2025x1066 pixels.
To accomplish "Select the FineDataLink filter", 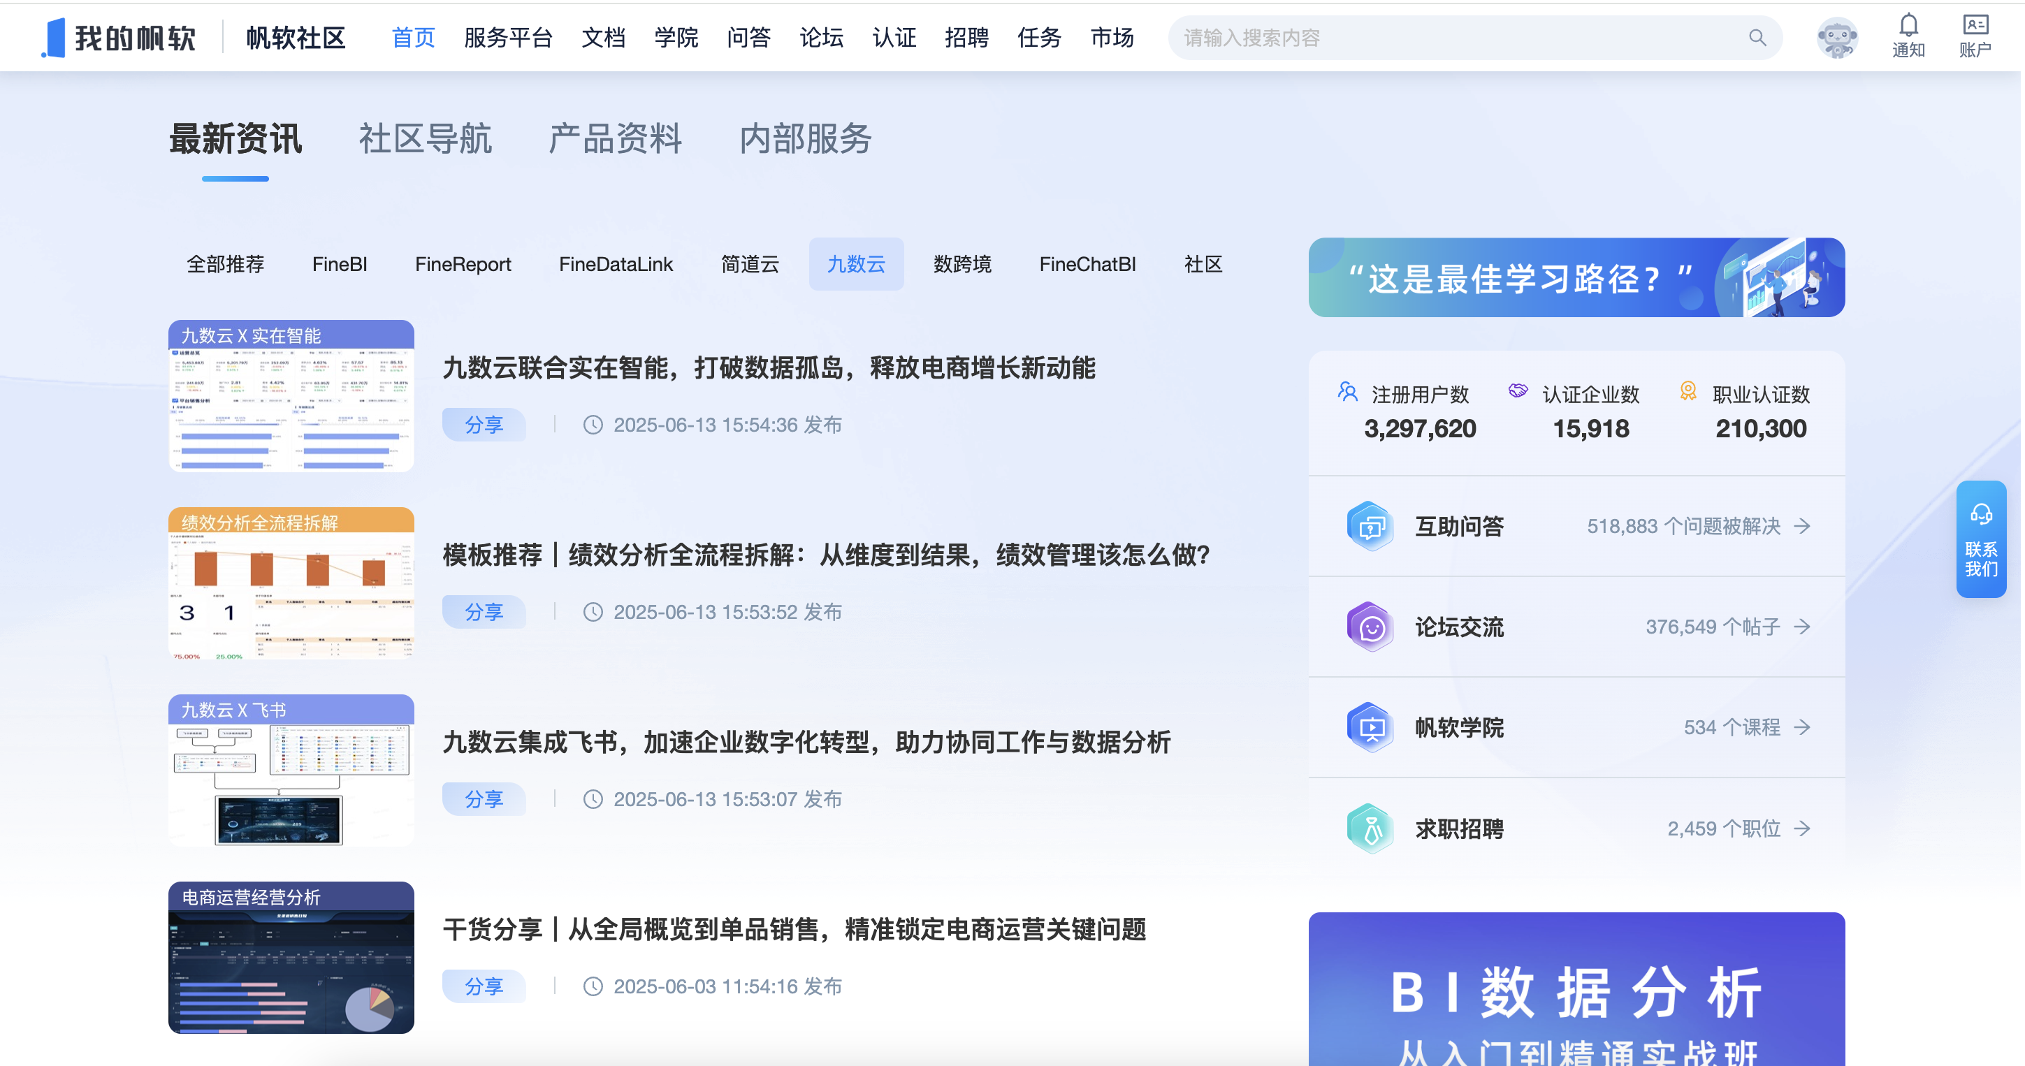I will [x=616, y=264].
